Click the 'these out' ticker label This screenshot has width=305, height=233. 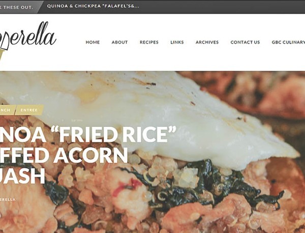pyautogui.click(x=17, y=7)
